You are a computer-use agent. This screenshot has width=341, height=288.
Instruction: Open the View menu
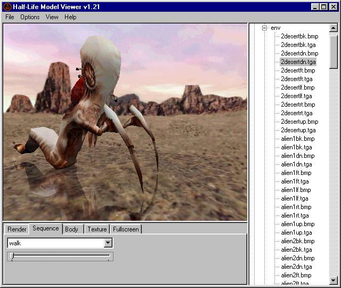tap(52, 17)
